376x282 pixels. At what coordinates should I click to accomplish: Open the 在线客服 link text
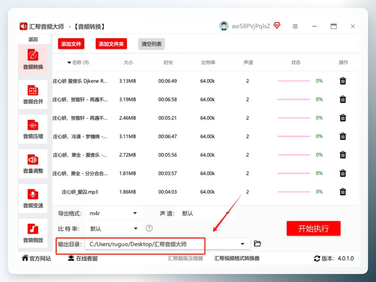[87, 258]
